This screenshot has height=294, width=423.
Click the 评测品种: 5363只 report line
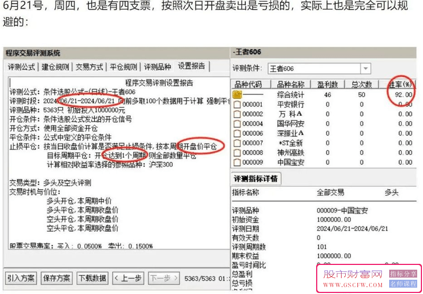pyautogui.click(x=68, y=110)
